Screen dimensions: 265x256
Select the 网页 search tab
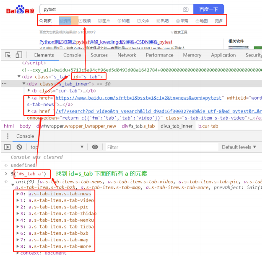click(x=45, y=21)
